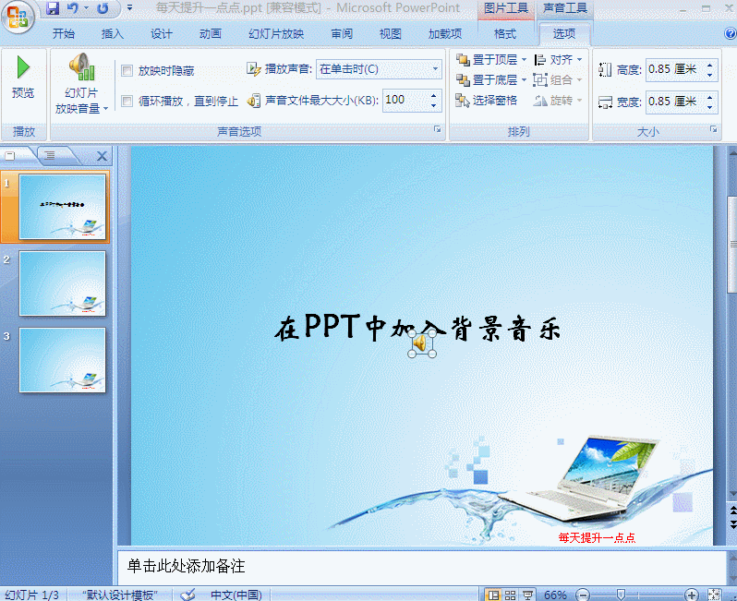Undo the last action
Image resolution: width=737 pixels, height=601 pixels.
[x=72, y=8]
